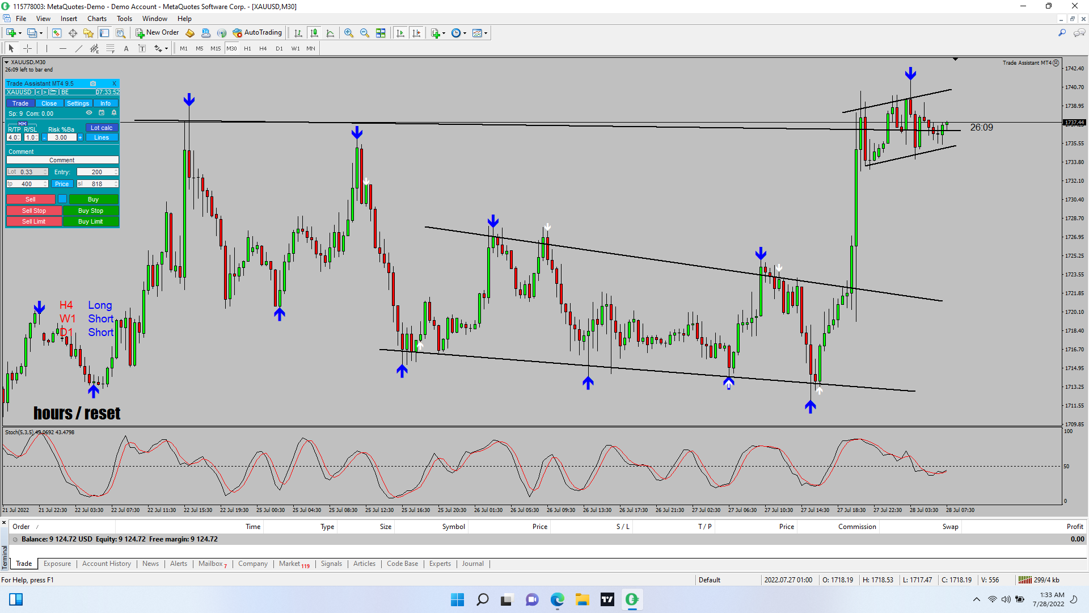The width and height of the screenshot is (1089, 613).
Task: Expand the Periodicity clock dropdown
Action: [x=465, y=33]
